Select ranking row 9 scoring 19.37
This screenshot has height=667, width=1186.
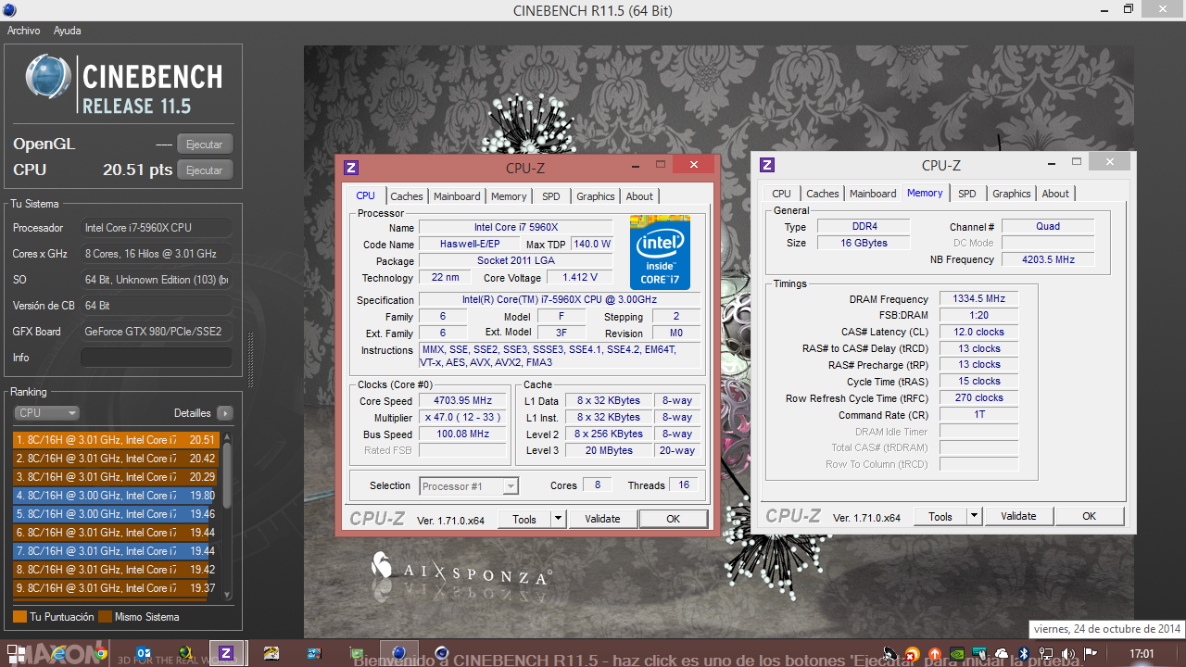click(x=116, y=588)
